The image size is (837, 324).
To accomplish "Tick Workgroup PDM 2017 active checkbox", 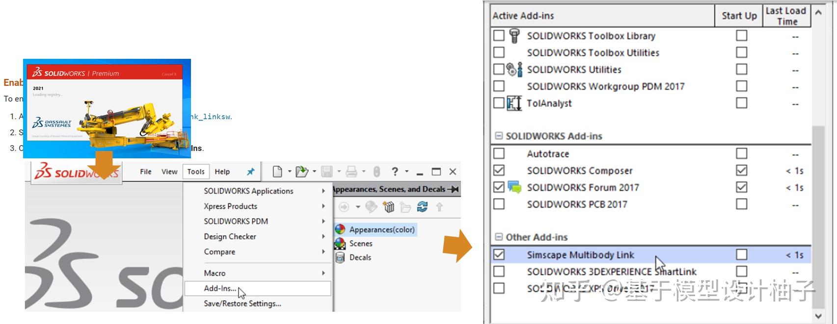I will (x=499, y=86).
